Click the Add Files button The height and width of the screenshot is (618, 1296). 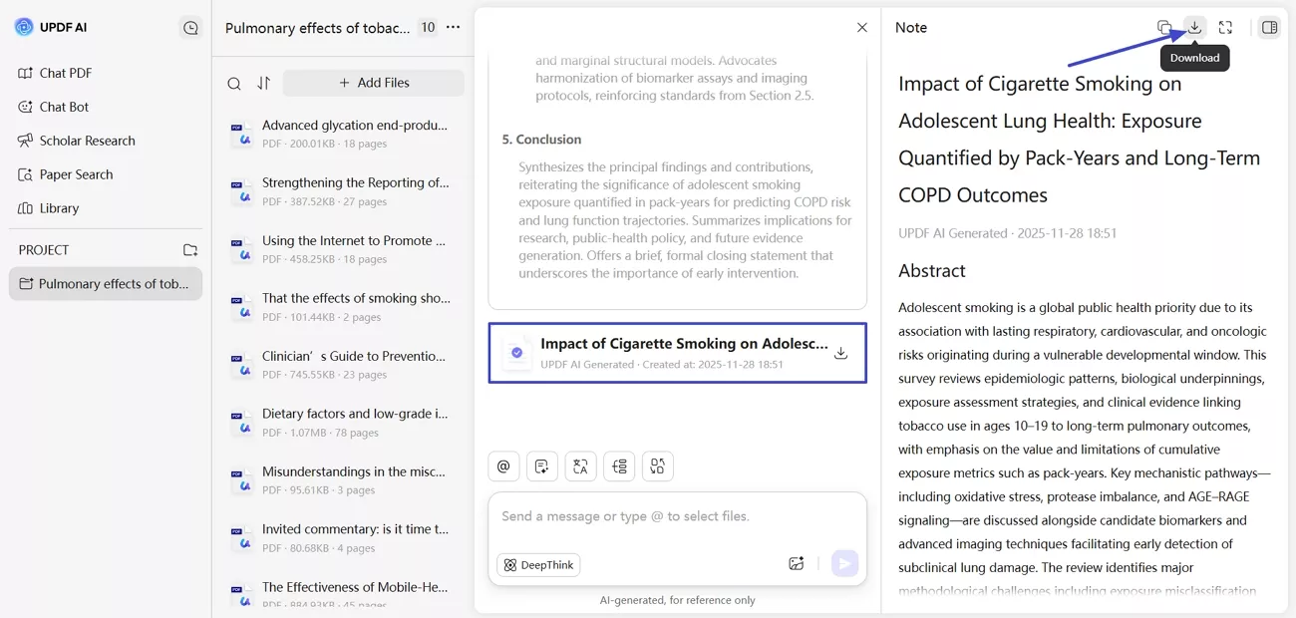(373, 83)
